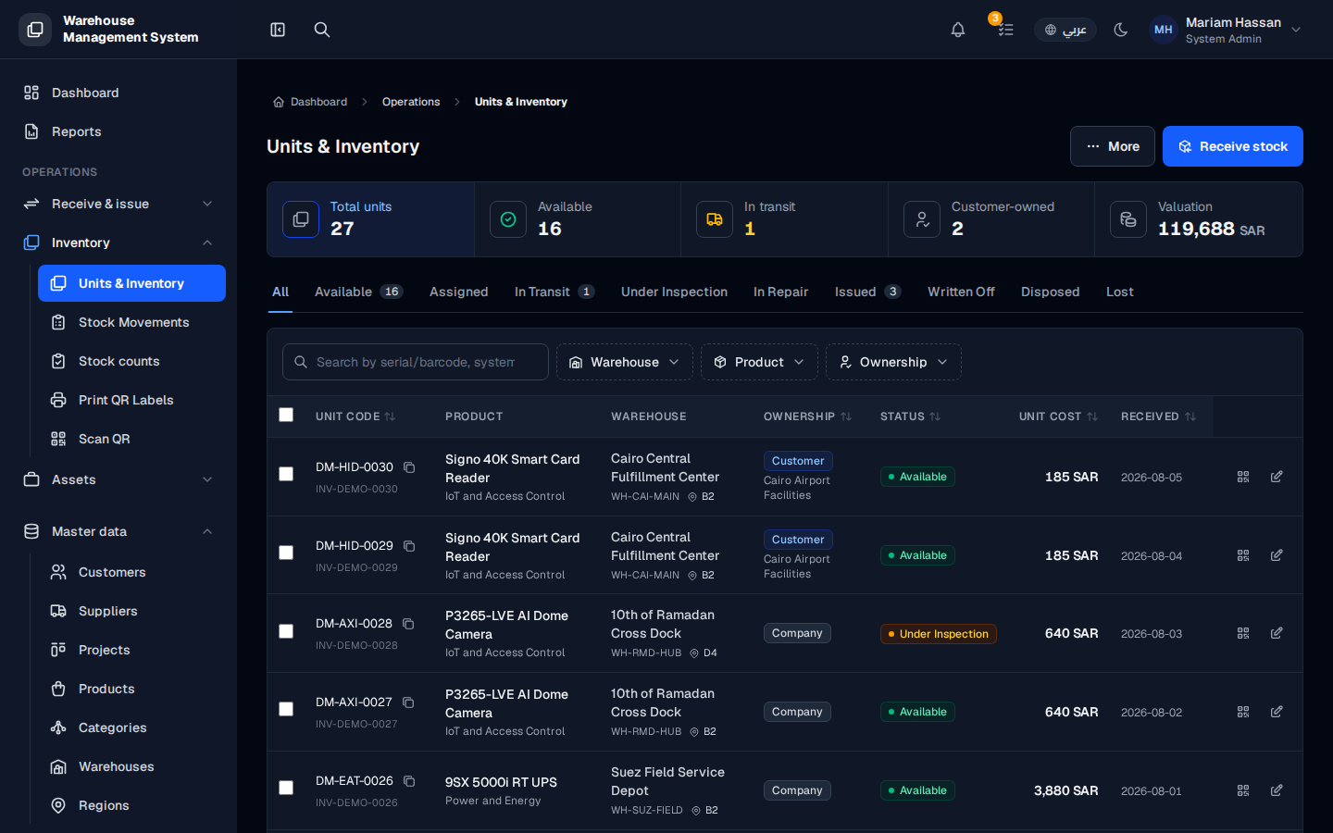Viewport: 1333px width, 833px height.
Task: Switch to the Lost tab
Action: click(1120, 292)
